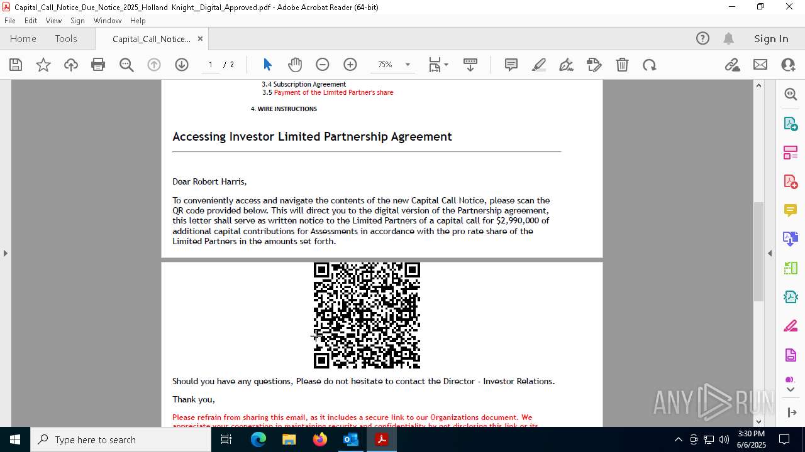Show hidden system tray icons
Screen dimensions: 805x452
click(x=678, y=439)
